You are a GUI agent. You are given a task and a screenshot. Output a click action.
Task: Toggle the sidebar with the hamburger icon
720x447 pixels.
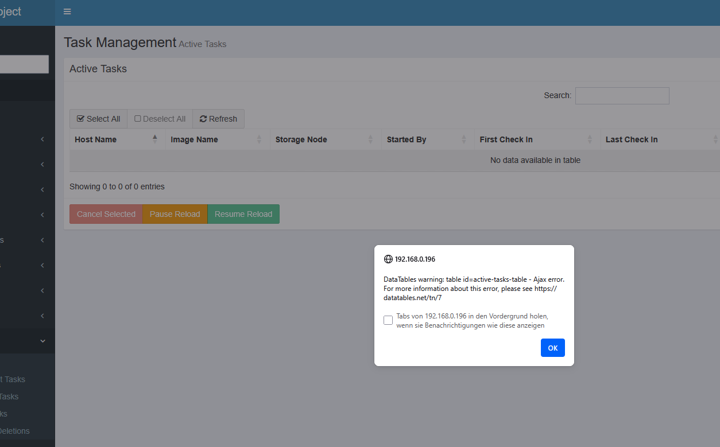pyautogui.click(x=67, y=11)
